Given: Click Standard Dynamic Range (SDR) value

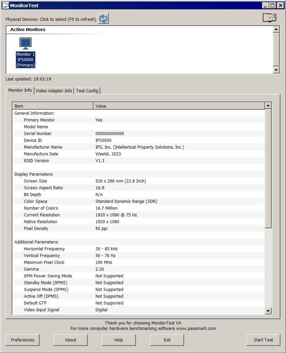Looking at the screenshot, I should [x=126, y=201].
